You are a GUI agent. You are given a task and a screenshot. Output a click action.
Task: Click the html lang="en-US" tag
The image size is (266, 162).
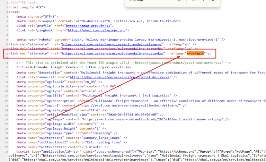coord(27,7)
